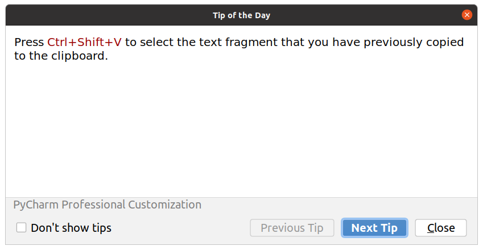Screen dimensions: 483x250
Task: Click the gray footer area beside the checkbox
Action: pyautogui.click(x=180, y=228)
